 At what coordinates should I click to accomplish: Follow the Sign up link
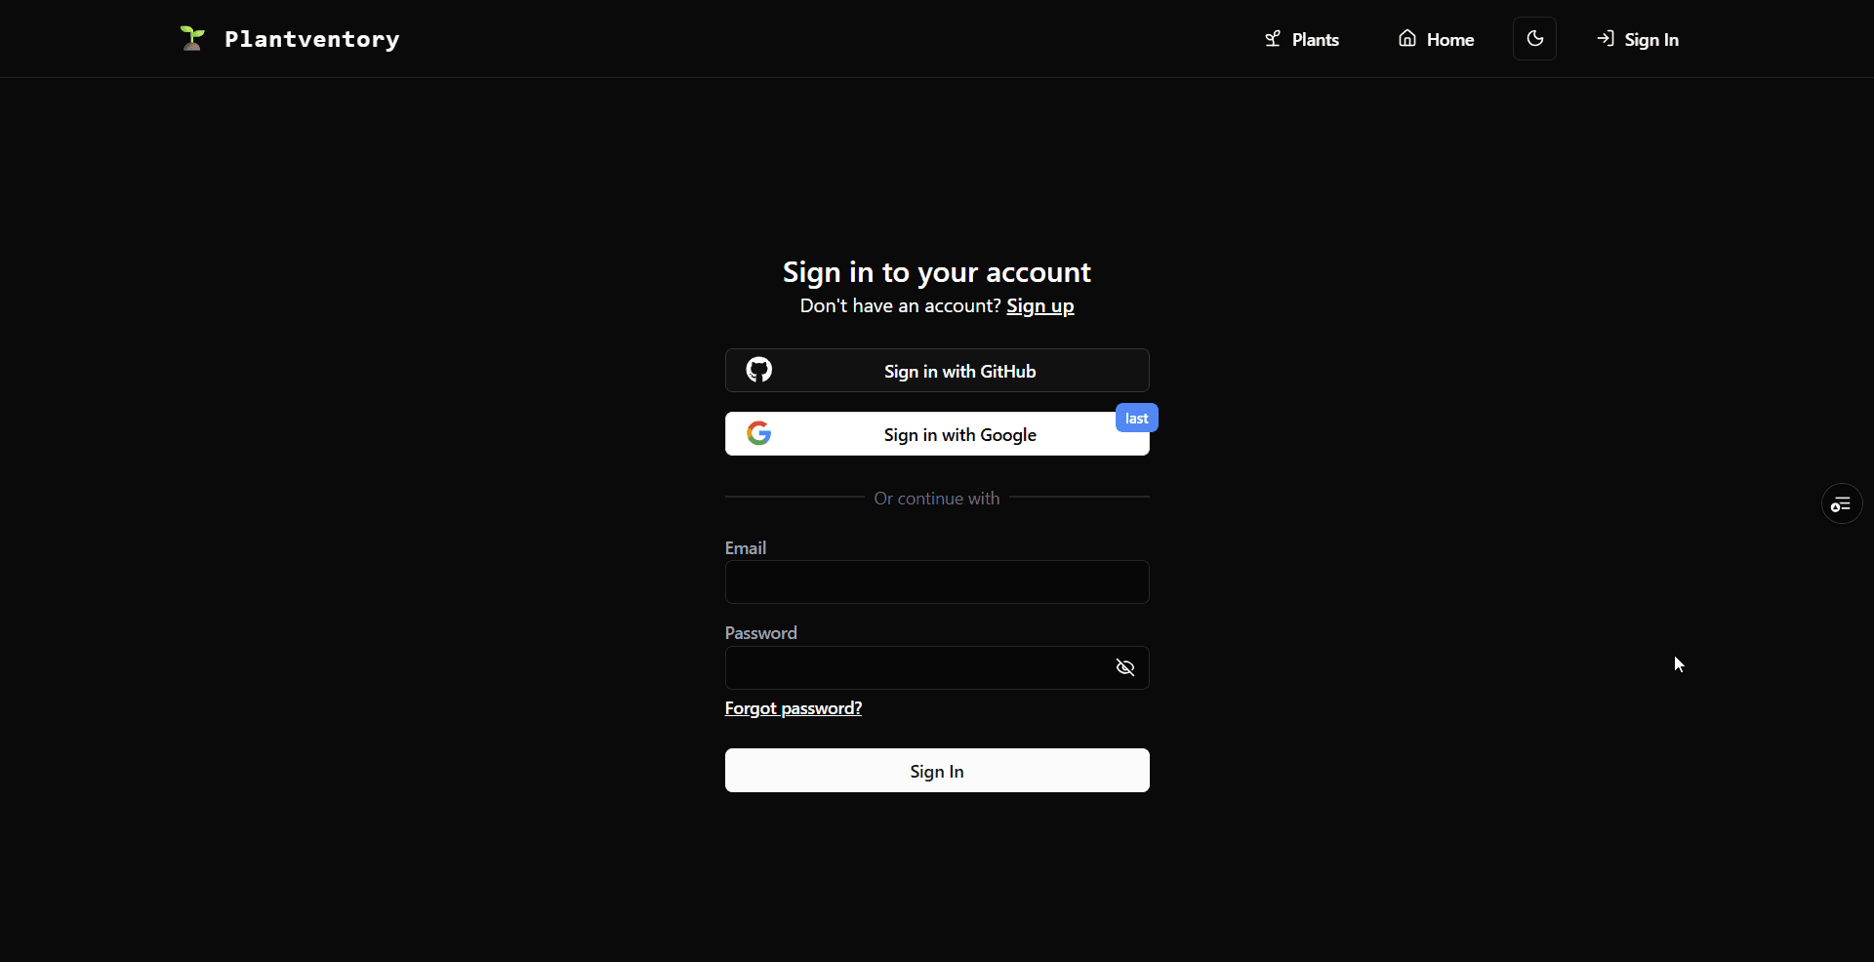pyautogui.click(x=1039, y=306)
